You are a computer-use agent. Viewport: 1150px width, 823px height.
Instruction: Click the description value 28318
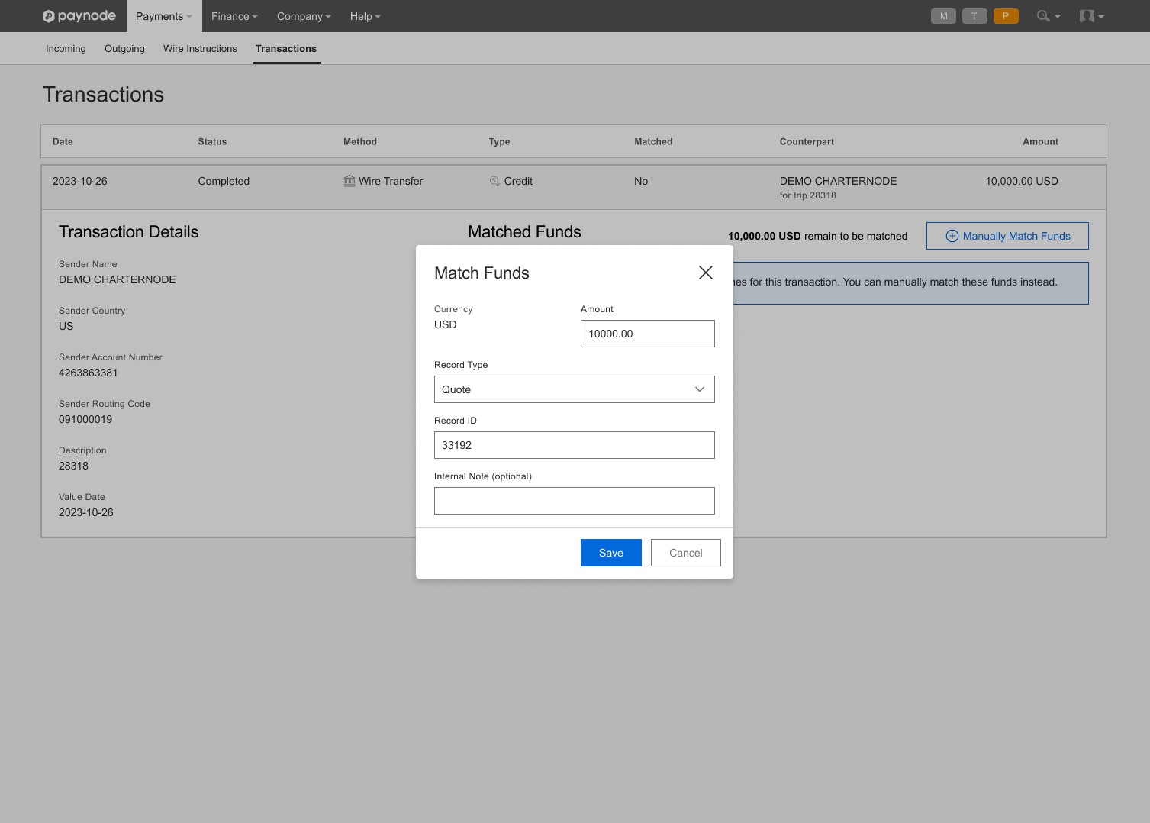[x=73, y=466]
